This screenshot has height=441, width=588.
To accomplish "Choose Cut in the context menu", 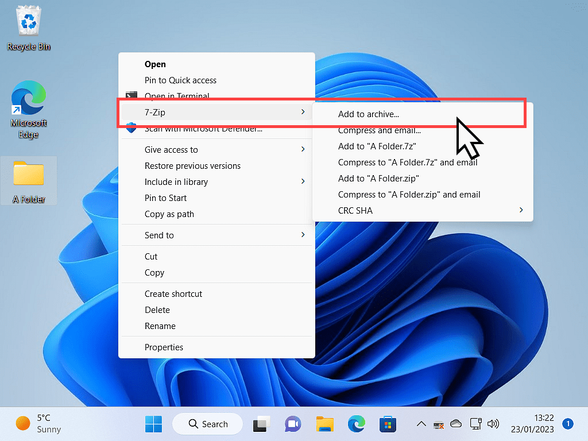I will click(x=216, y=257).
